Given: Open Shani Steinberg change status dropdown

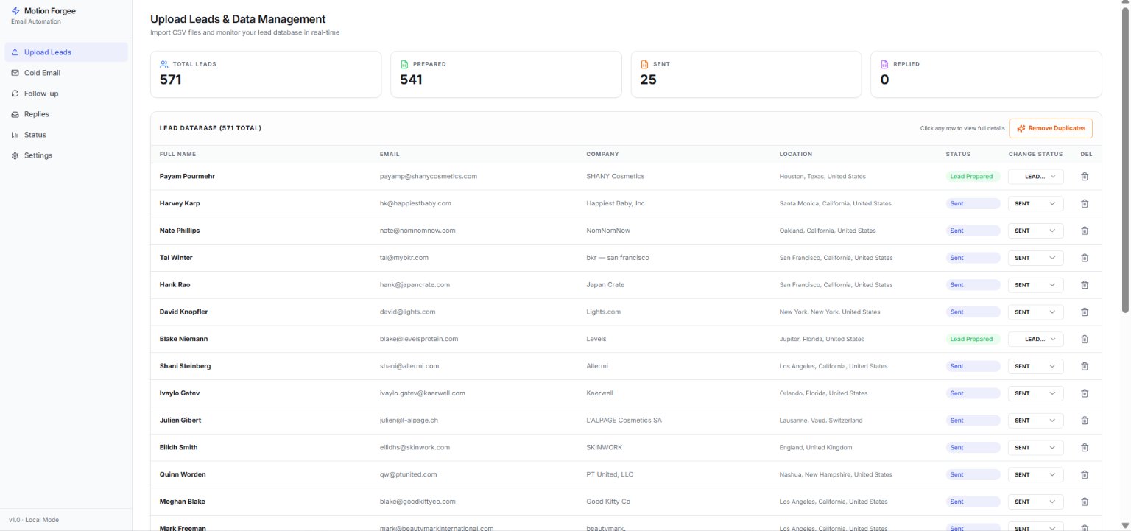Looking at the screenshot, I should click(x=1035, y=366).
